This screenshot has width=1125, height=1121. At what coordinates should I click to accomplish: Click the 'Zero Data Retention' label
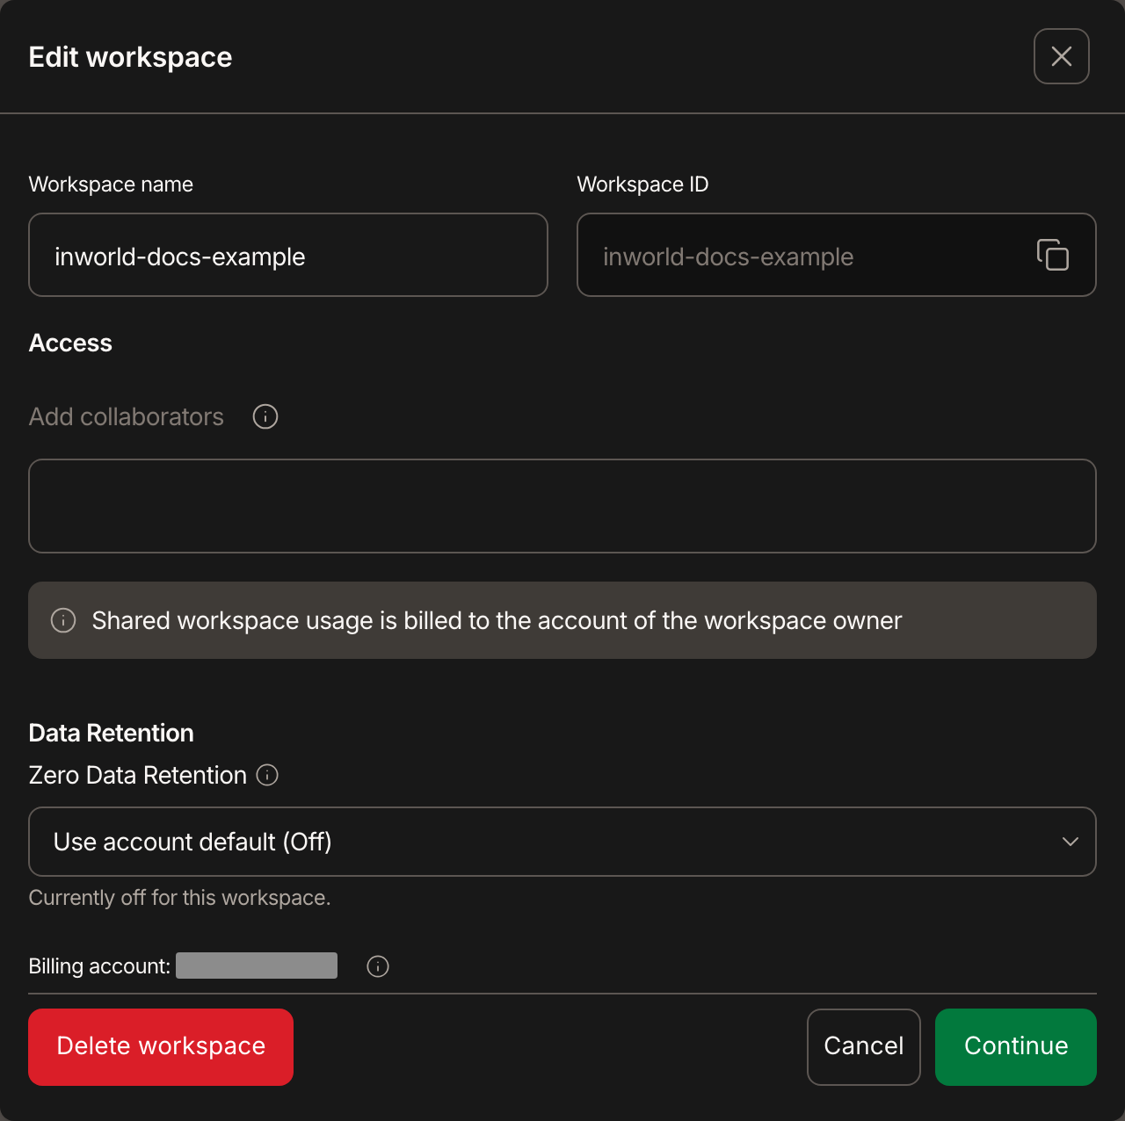[x=138, y=775]
